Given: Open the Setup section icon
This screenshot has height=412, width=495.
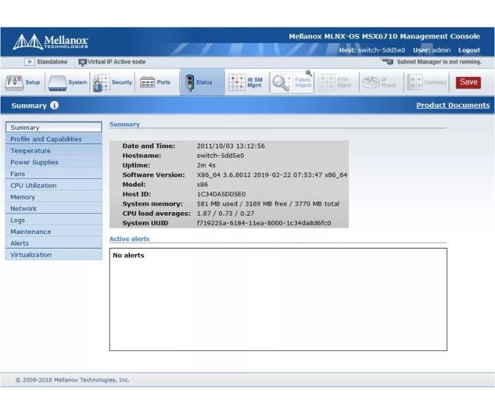Looking at the screenshot, I should pos(14,82).
